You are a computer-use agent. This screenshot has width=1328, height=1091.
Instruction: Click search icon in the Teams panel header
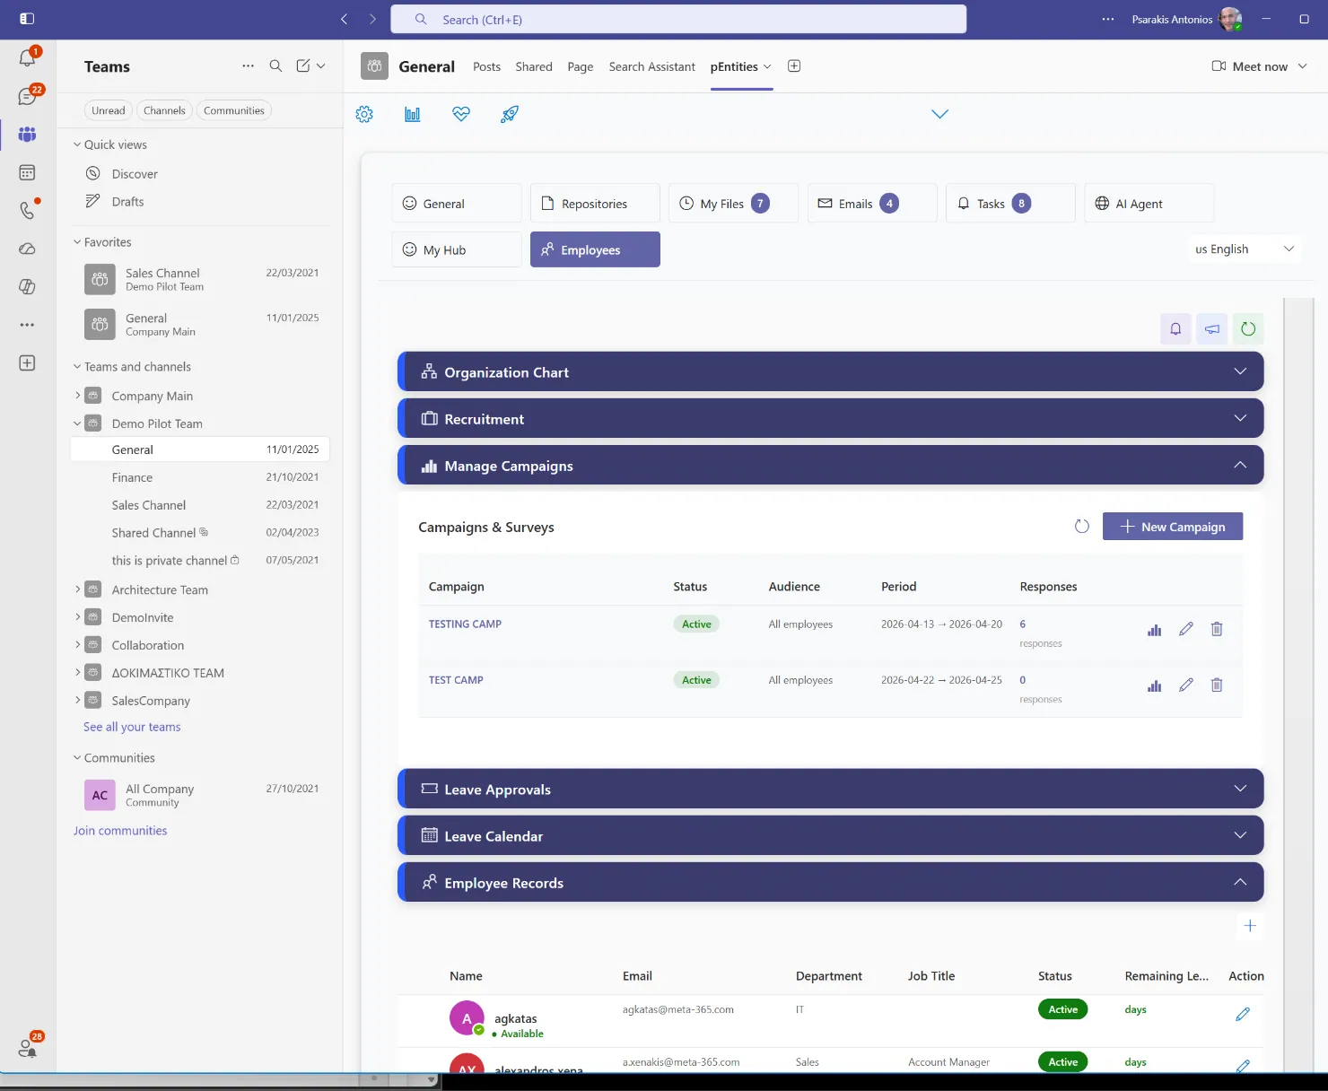point(275,65)
